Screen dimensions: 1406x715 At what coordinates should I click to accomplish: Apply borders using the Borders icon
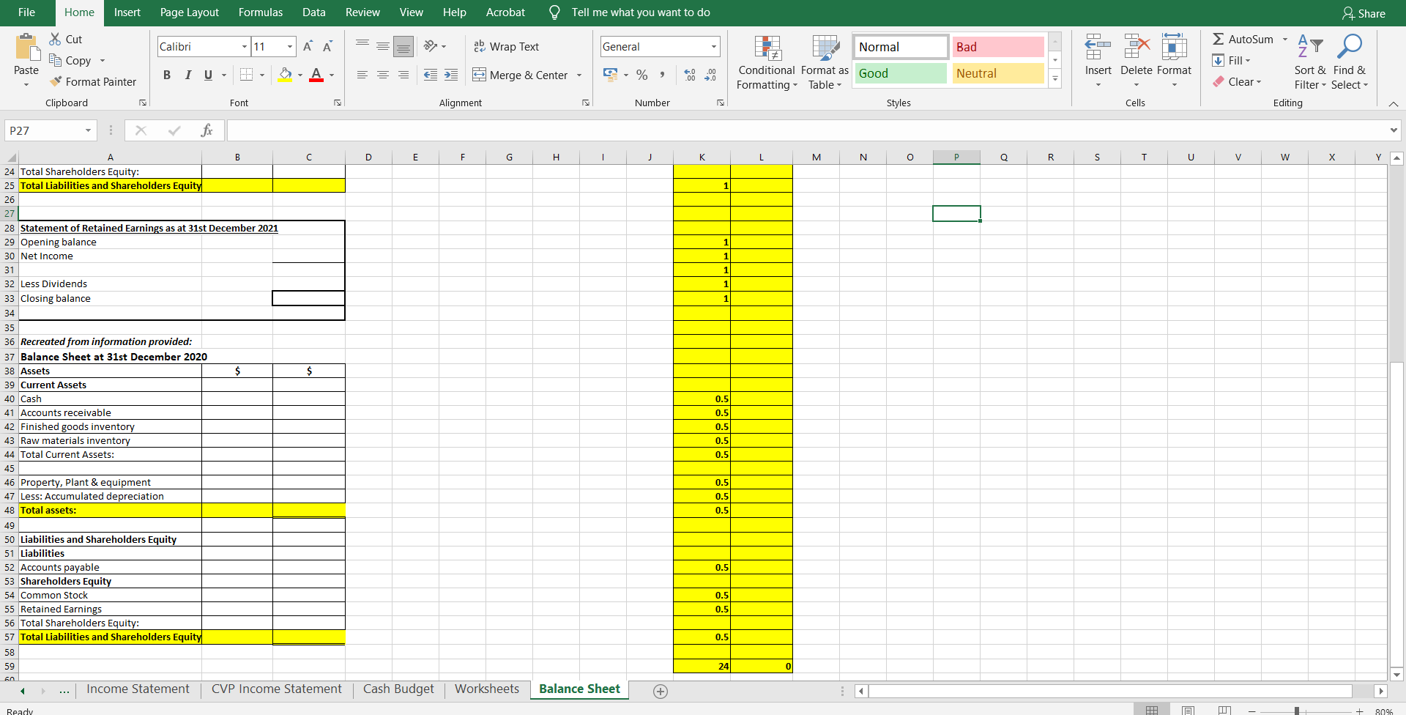(247, 74)
